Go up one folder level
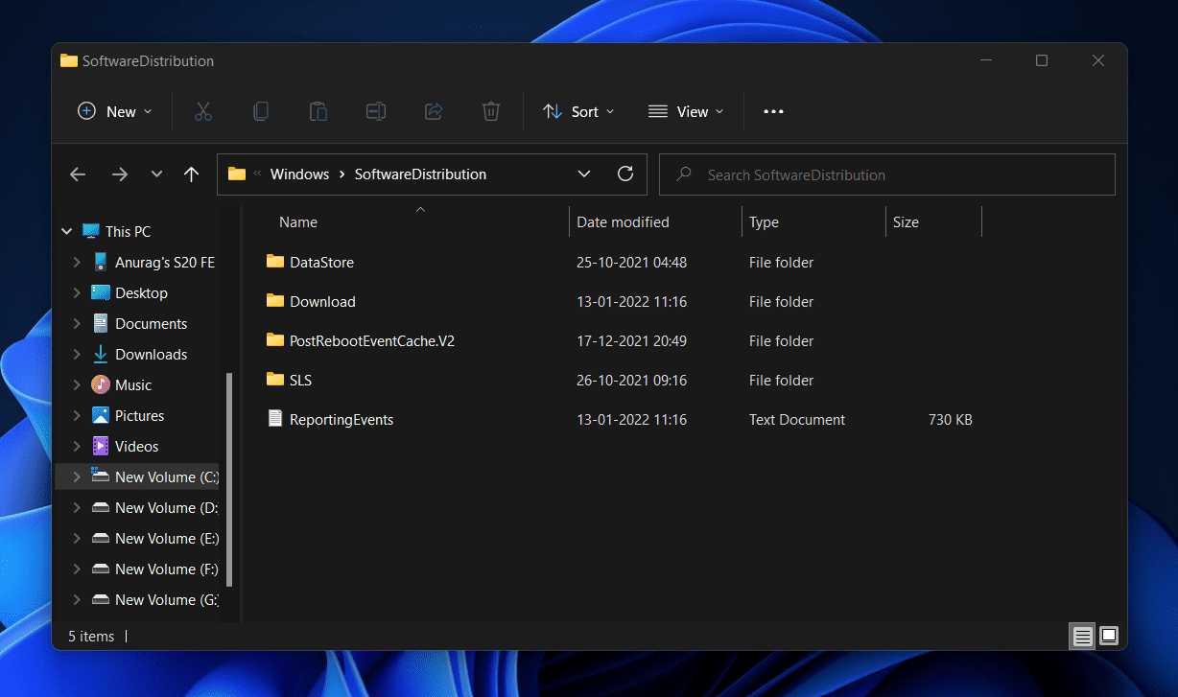The image size is (1178, 697). tap(191, 174)
